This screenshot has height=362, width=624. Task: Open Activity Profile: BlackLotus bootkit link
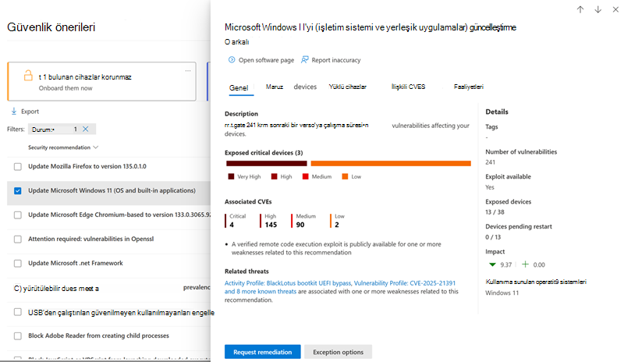pyautogui.click(x=288, y=283)
